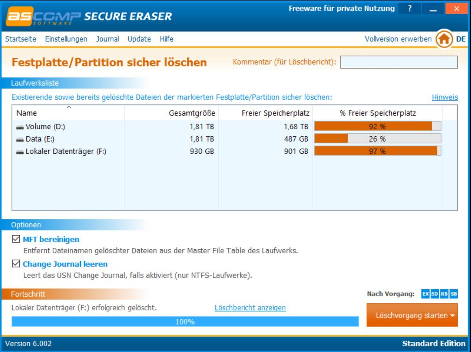
Task: Select the SD shutdown after-process icon
Action: coord(434,294)
